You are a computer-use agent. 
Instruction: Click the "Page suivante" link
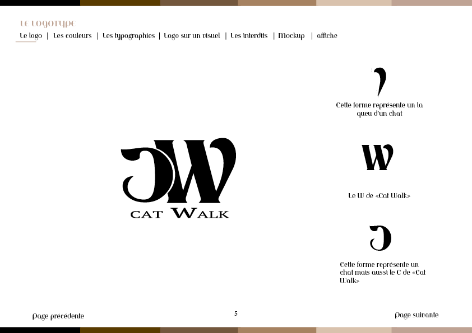pos(417,315)
